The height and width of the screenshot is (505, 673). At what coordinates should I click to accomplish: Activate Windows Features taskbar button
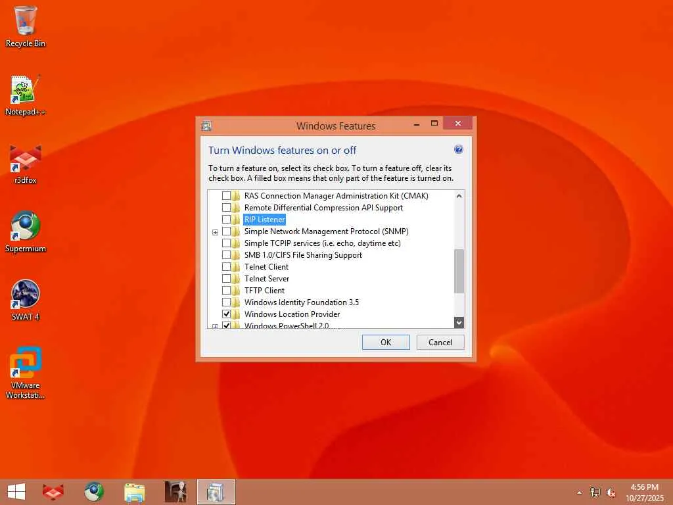coord(216,492)
